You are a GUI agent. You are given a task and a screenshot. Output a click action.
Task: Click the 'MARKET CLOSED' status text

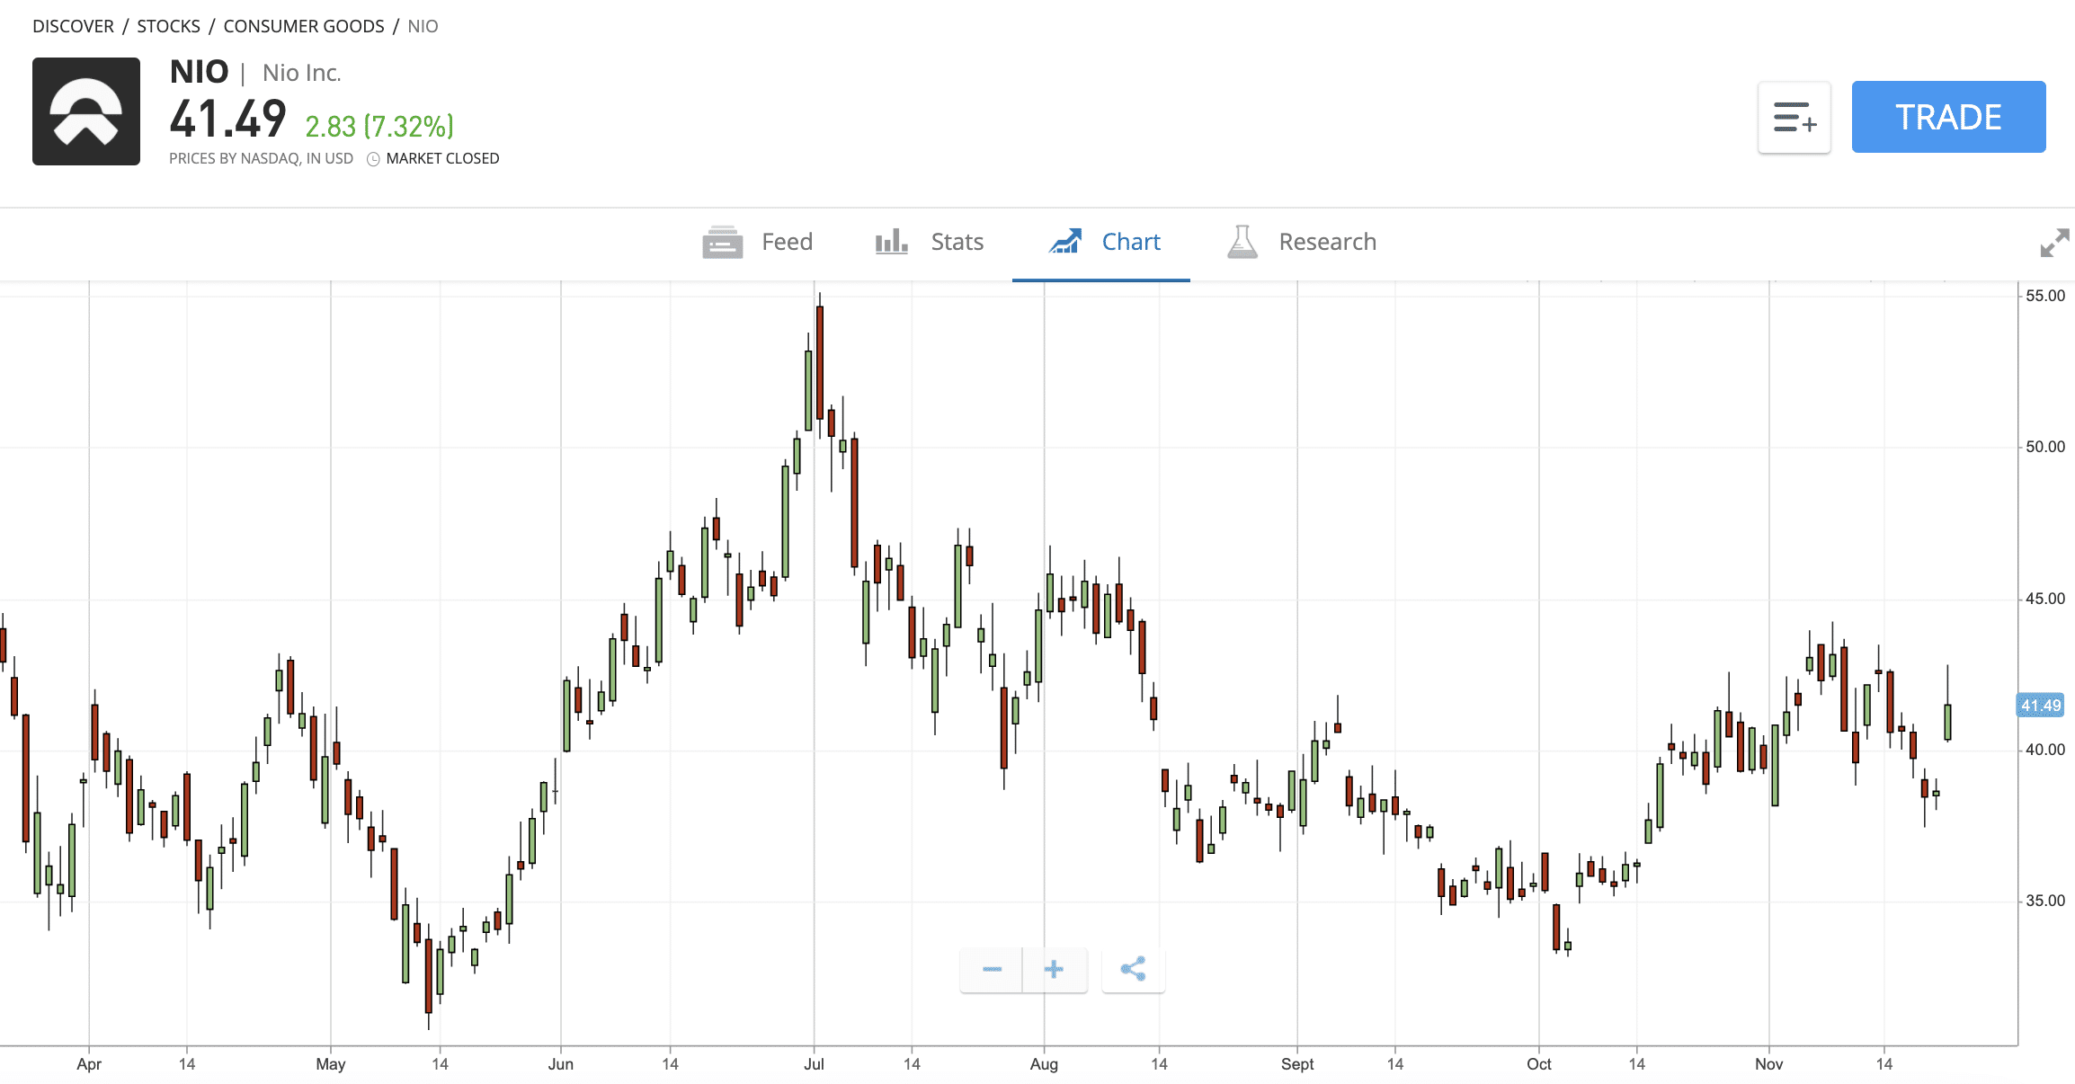(442, 158)
